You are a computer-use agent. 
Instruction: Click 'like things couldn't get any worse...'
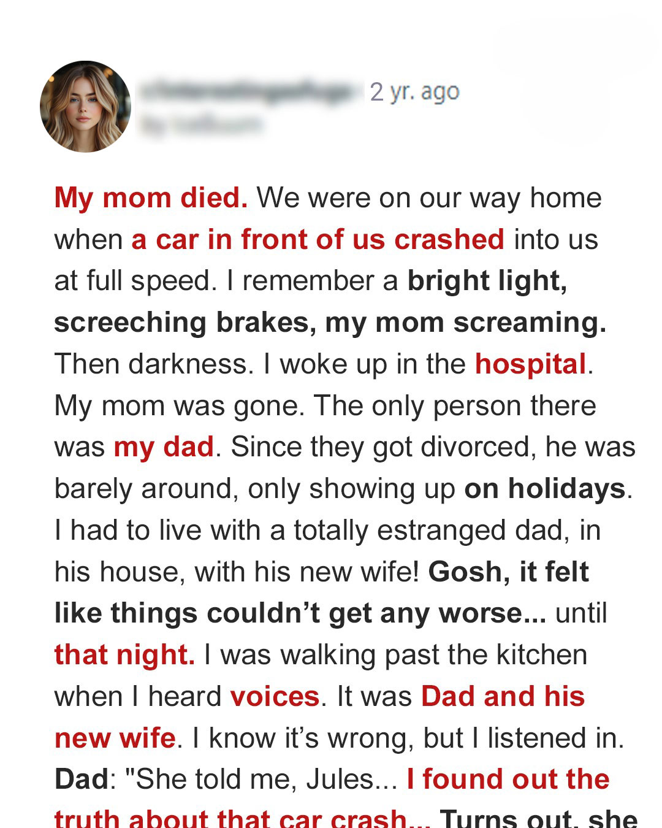300,613
